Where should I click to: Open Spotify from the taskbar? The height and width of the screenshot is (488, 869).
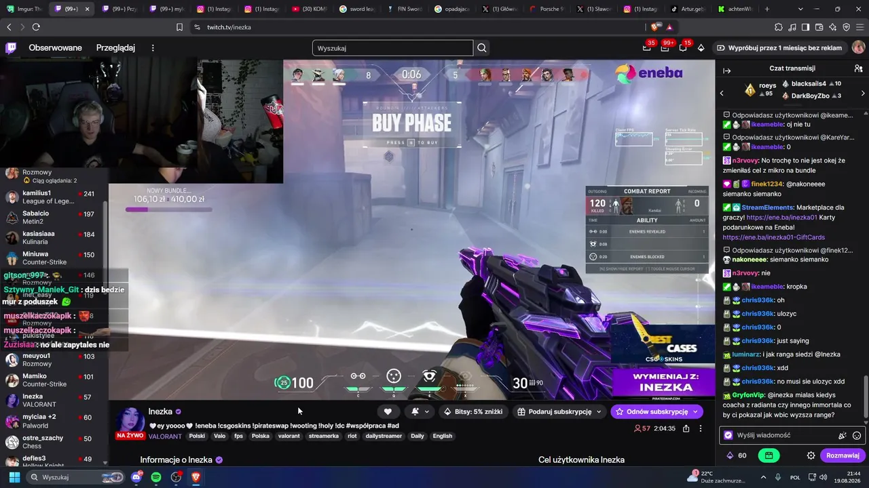pyautogui.click(x=156, y=477)
